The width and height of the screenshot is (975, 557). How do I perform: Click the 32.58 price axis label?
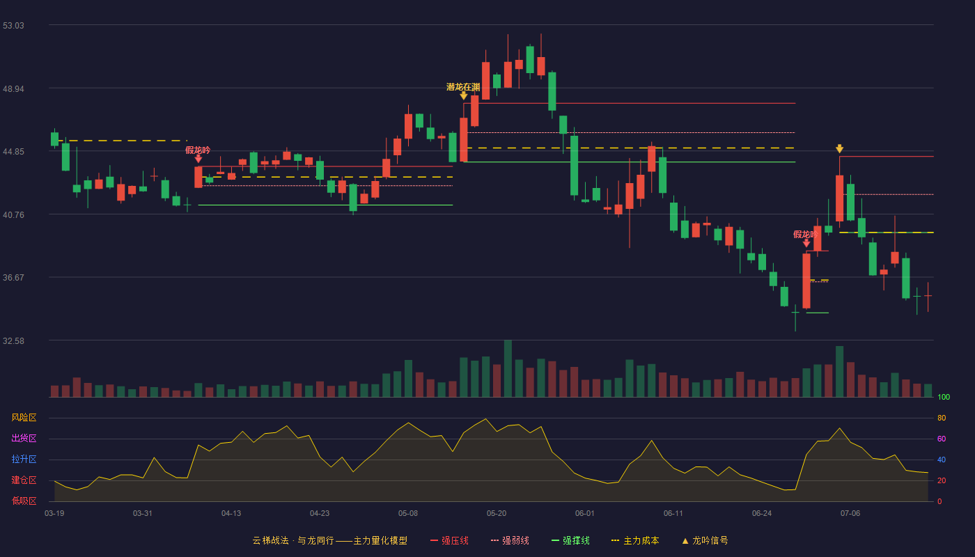click(x=13, y=341)
